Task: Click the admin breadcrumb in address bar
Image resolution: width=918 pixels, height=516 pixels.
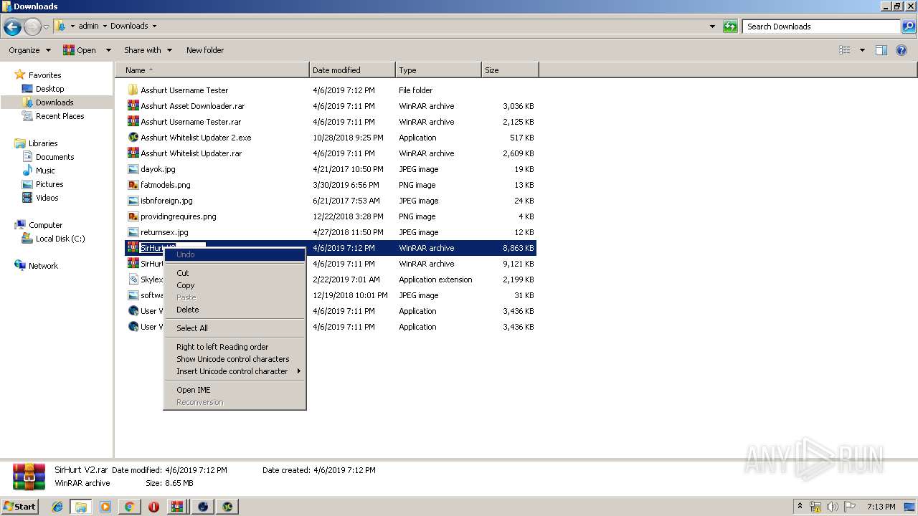Action: [88, 26]
